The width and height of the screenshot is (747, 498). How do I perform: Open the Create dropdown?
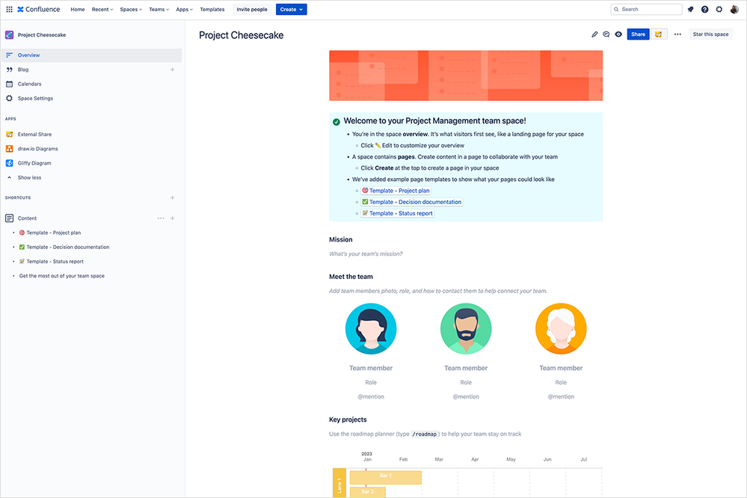[291, 9]
